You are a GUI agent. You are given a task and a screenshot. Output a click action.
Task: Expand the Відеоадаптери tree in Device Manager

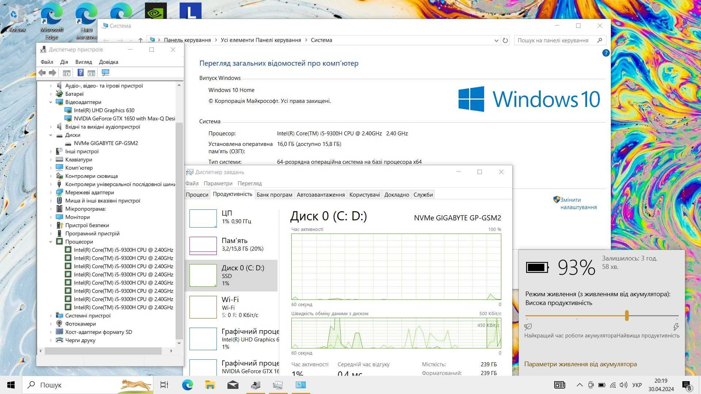[51, 102]
